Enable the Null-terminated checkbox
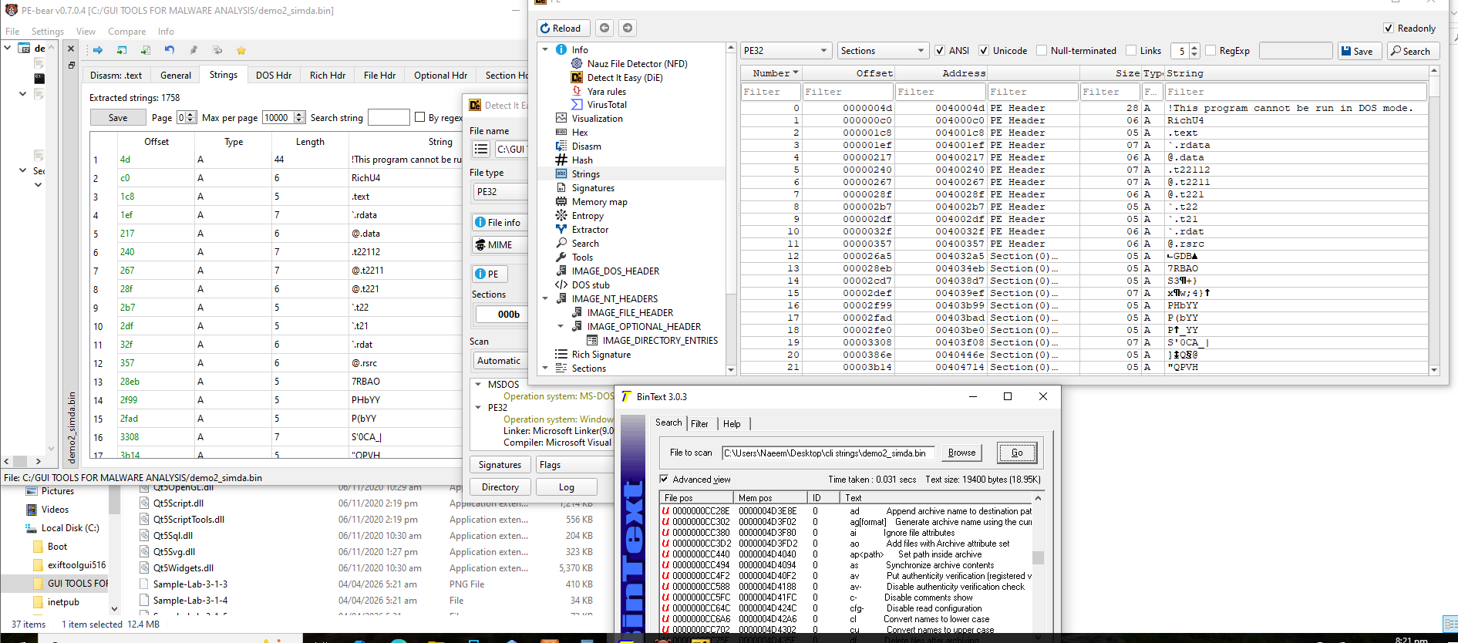Image resolution: width=1458 pixels, height=643 pixels. 1042,51
